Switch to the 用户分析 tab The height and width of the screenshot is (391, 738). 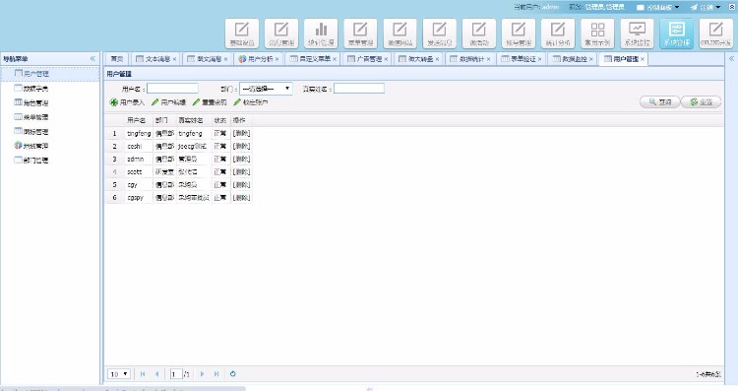(258, 59)
